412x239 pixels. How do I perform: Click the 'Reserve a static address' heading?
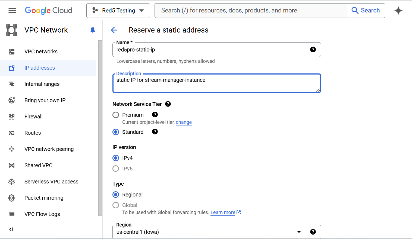tap(169, 30)
